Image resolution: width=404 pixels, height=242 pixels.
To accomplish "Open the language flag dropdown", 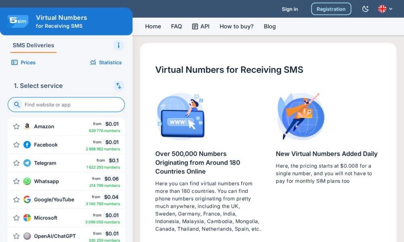I will coord(385,9).
